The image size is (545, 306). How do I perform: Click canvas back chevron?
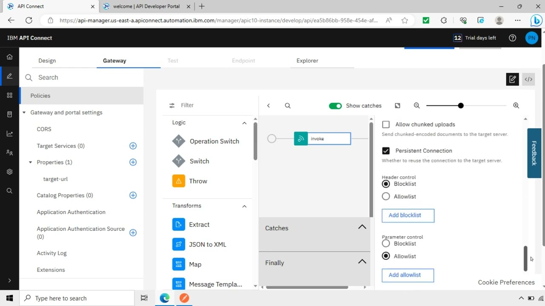268,105
